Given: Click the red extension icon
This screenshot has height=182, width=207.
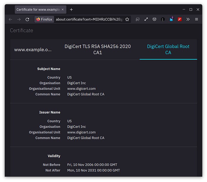Looking at the screenshot, I should tap(180, 19).
